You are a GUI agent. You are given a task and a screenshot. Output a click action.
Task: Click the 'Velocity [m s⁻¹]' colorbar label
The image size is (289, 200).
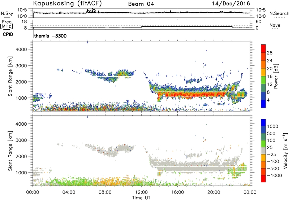285,151
